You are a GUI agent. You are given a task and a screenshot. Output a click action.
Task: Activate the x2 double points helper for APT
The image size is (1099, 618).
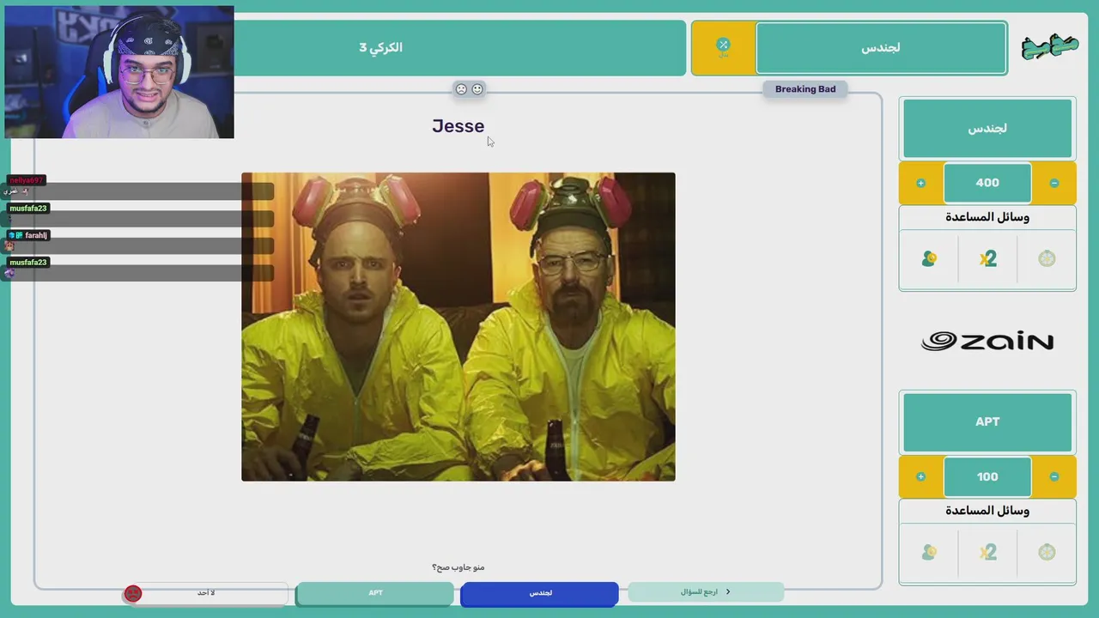pyautogui.click(x=987, y=552)
